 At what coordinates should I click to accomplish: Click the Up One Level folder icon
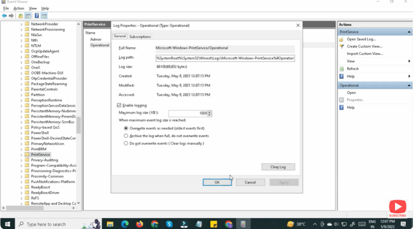pyautogui.click(x=21, y=16)
